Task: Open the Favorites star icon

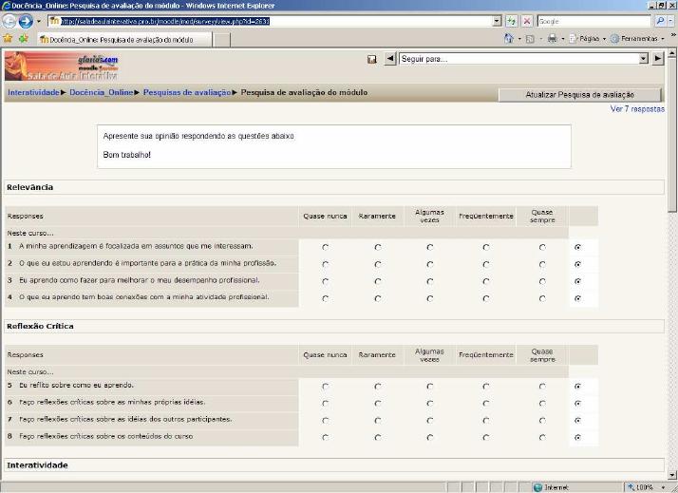Action: (x=8, y=39)
